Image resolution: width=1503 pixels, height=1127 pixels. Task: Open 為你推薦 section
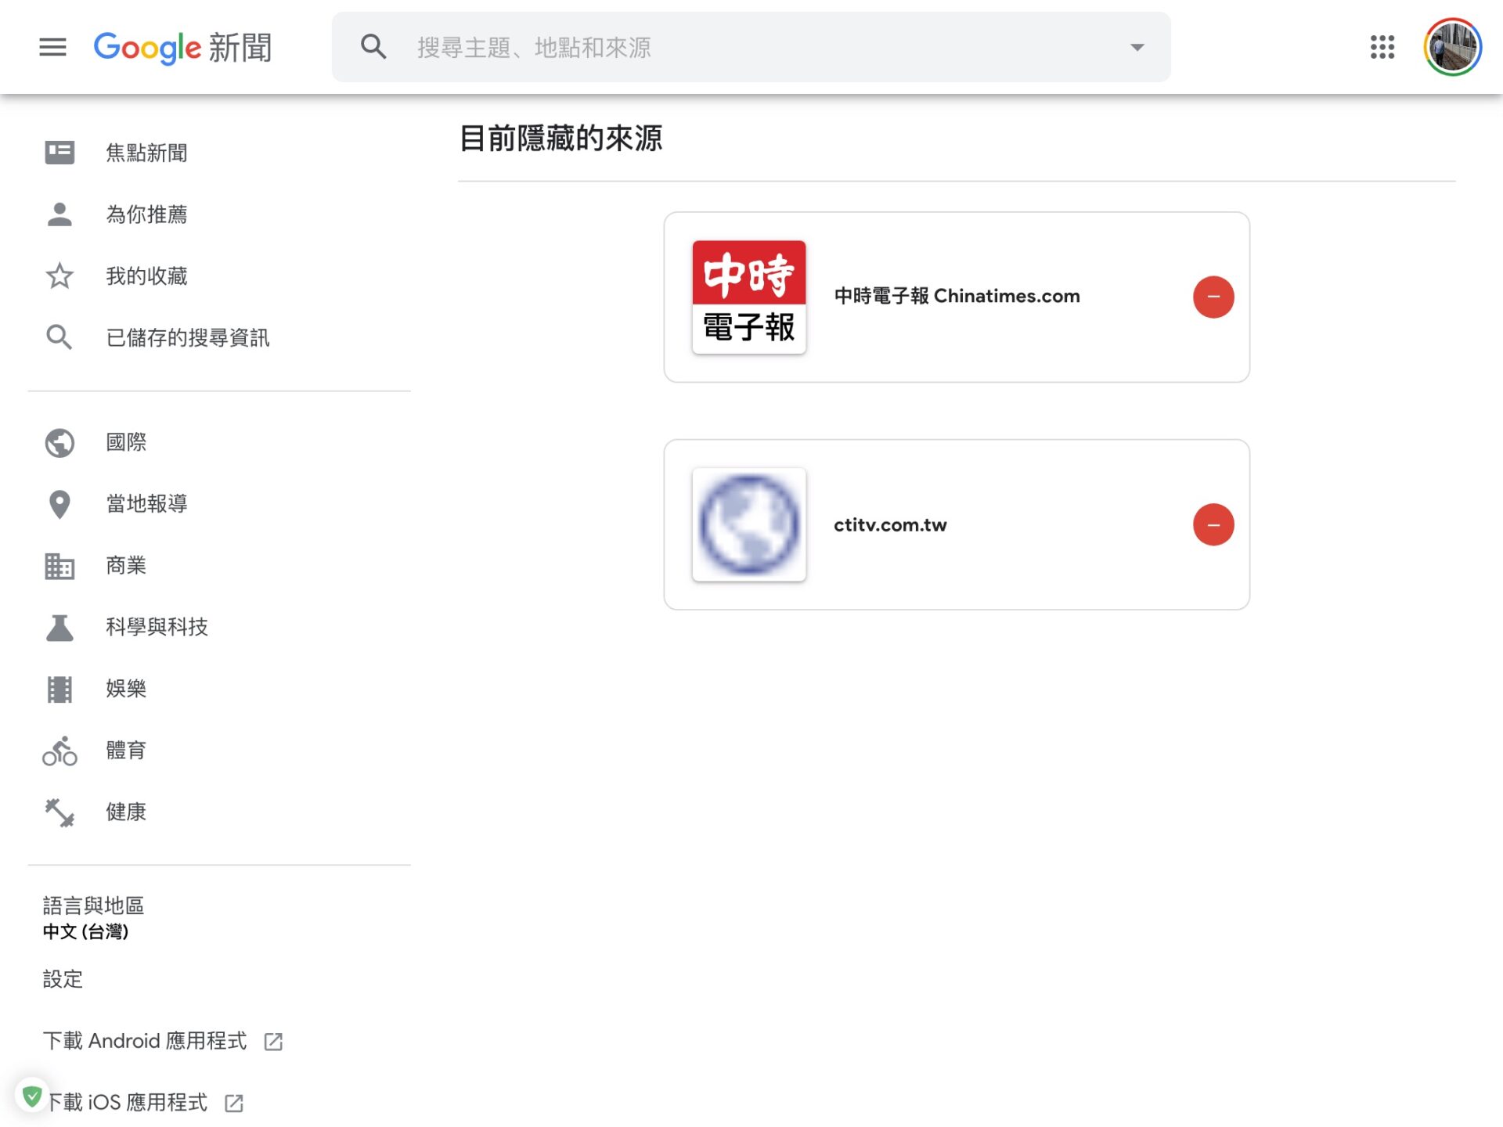[x=146, y=214]
